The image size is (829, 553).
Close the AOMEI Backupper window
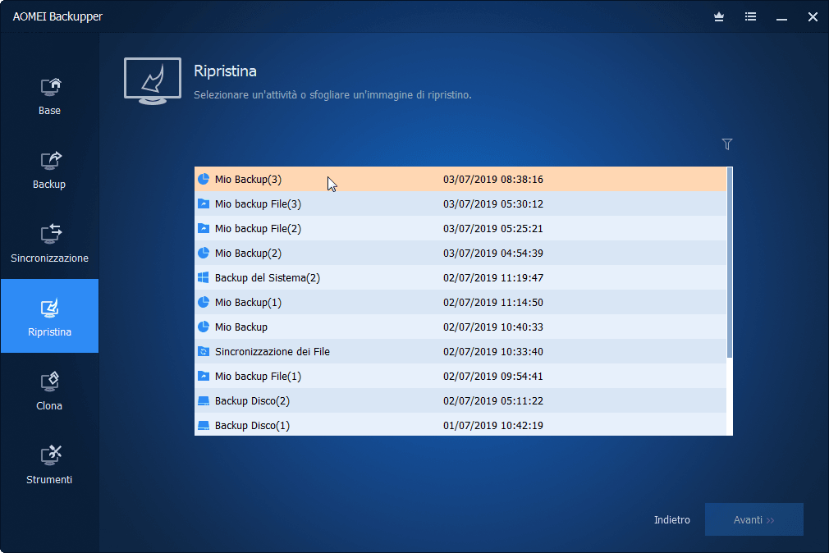tap(813, 17)
